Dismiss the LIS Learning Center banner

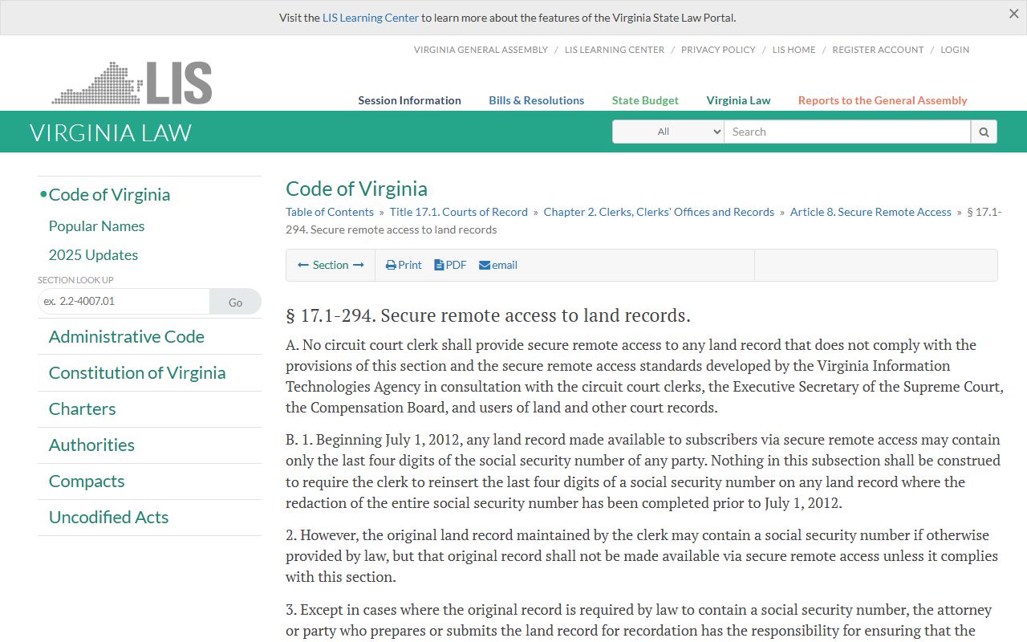(1013, 14)
